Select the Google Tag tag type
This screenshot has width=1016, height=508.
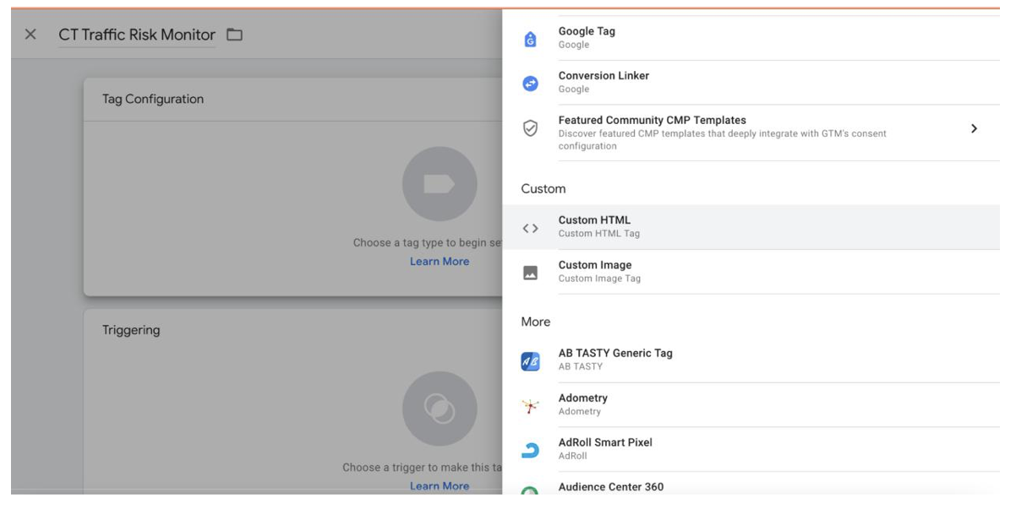(751, 38)
